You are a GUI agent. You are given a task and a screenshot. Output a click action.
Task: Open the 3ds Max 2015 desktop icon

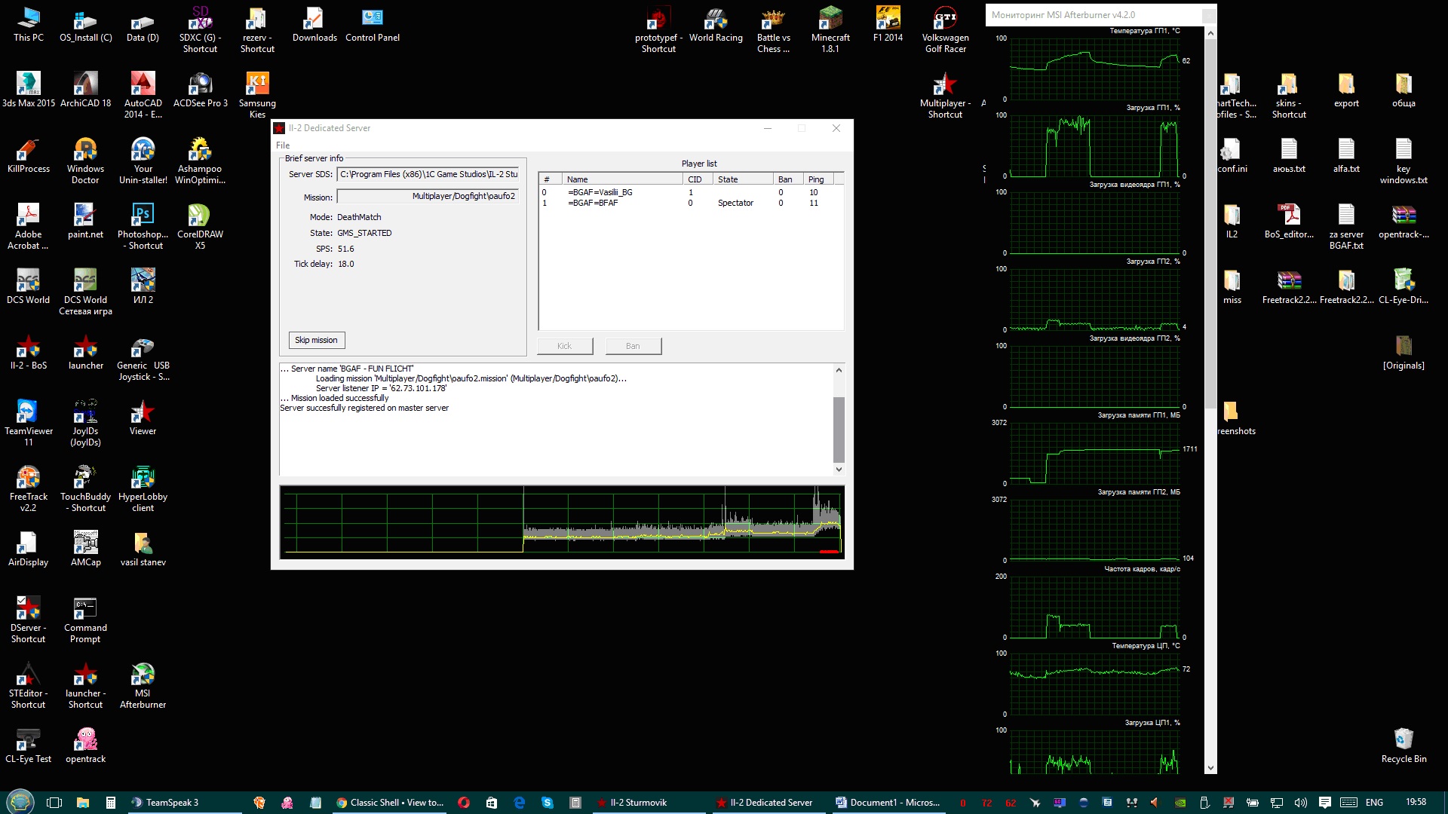(x=29, y=90)
